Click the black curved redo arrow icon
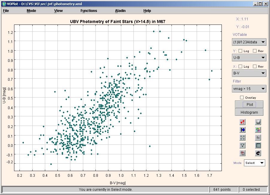270x195 pixels. point(258,153)
